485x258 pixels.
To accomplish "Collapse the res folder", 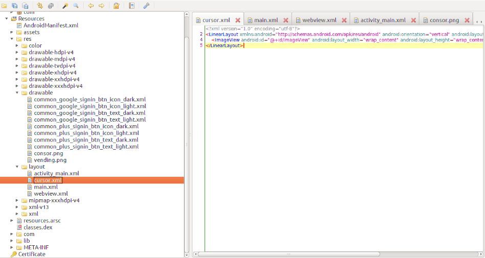I will [x=12, y=39].
